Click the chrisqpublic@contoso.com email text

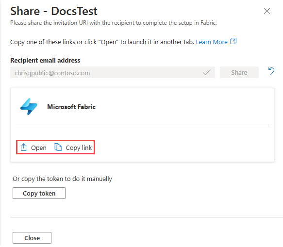point(52,73)
